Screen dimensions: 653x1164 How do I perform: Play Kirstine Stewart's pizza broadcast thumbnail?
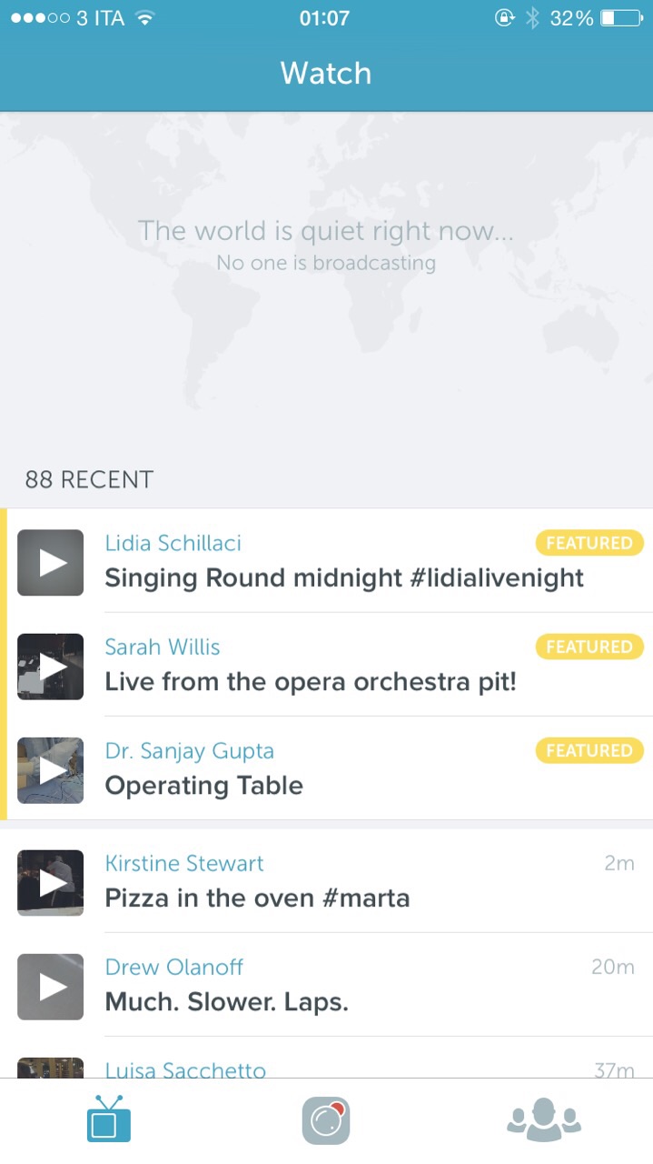tap(51, 883)
